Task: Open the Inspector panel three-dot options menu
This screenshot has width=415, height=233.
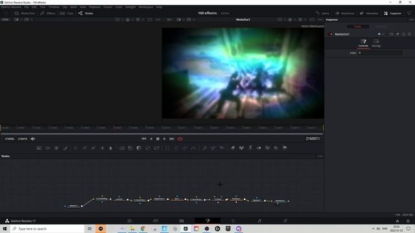Action: pos(411,19)
